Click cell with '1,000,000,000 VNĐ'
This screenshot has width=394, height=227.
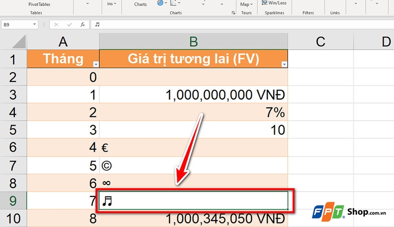[194, 95]
